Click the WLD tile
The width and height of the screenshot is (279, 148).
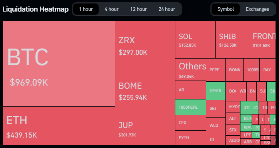click(x=216, y=125)
